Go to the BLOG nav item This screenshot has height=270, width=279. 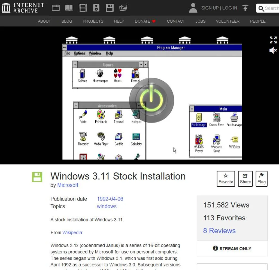coord(67,21)
